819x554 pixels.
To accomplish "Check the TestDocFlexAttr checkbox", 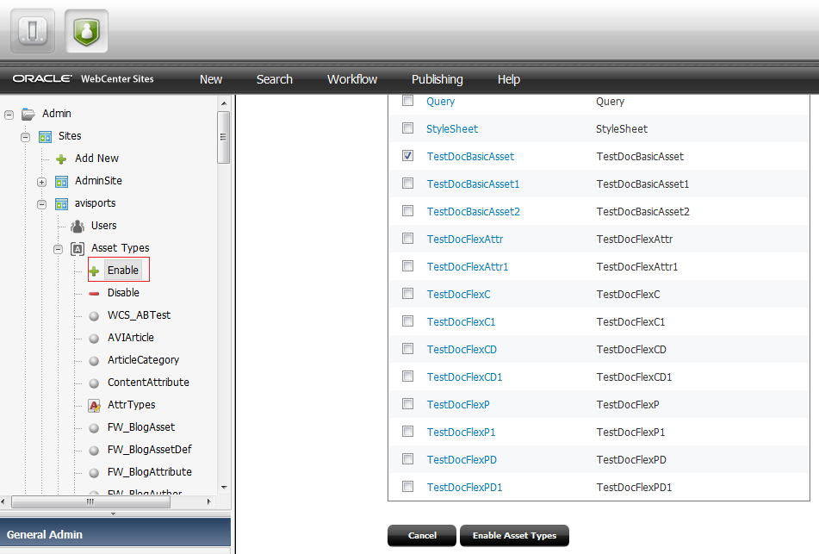I will coord(408,239).
